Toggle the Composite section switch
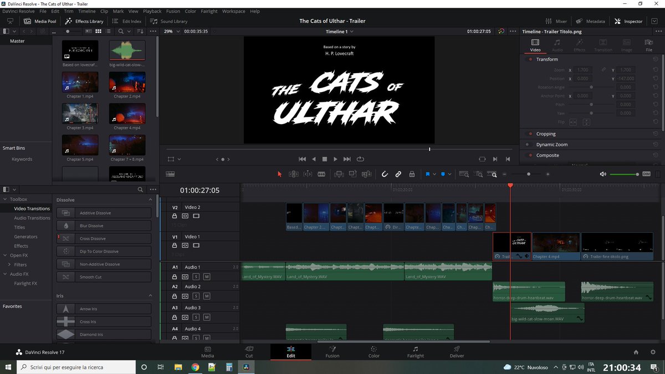Screen dimensions: 665x374 click(x=530, y=155)
